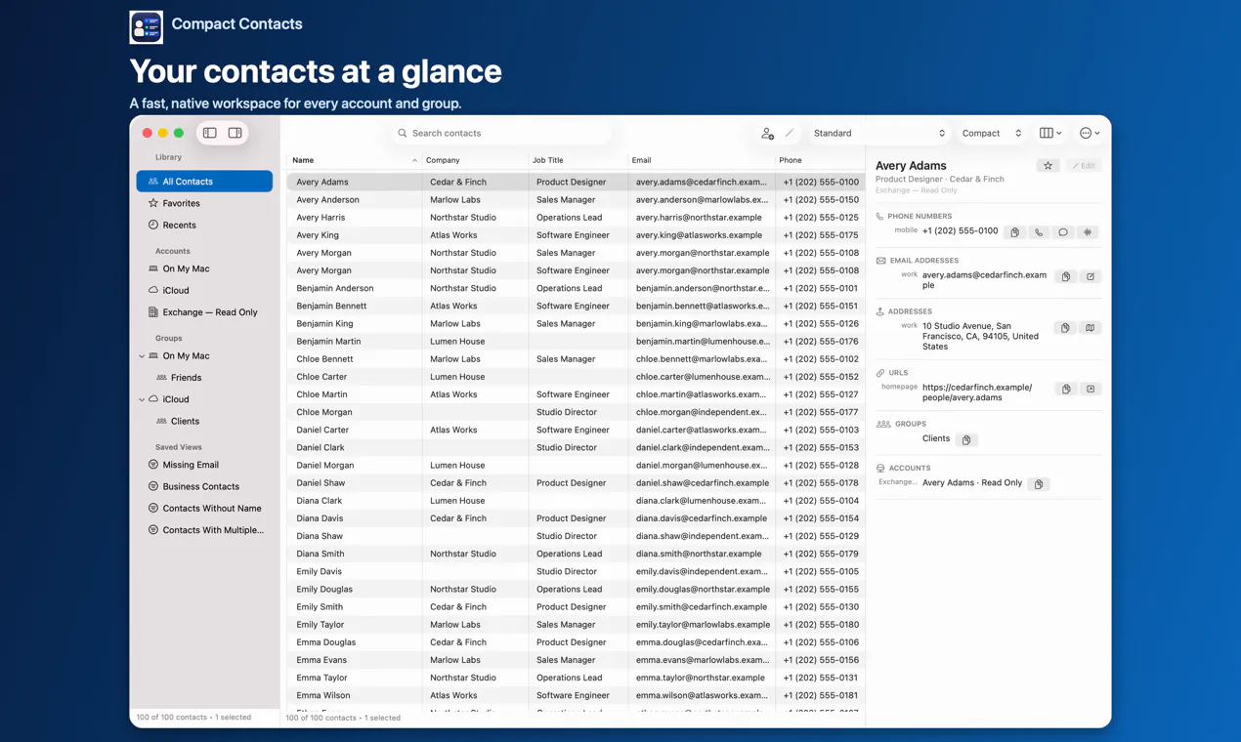The height and width of the screenshot is (742, 1241).
Task: Collapse the On My Mac group chevron
Action: pyautogui.click(x=142, y=356)
